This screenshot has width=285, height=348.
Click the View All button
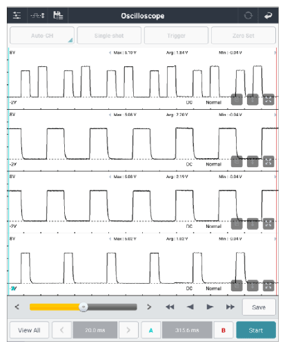pos(29,330)
